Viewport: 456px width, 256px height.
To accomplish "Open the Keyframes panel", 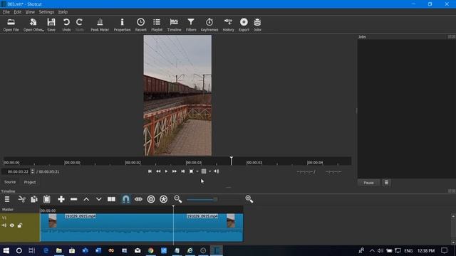I will tap(209, 25).
